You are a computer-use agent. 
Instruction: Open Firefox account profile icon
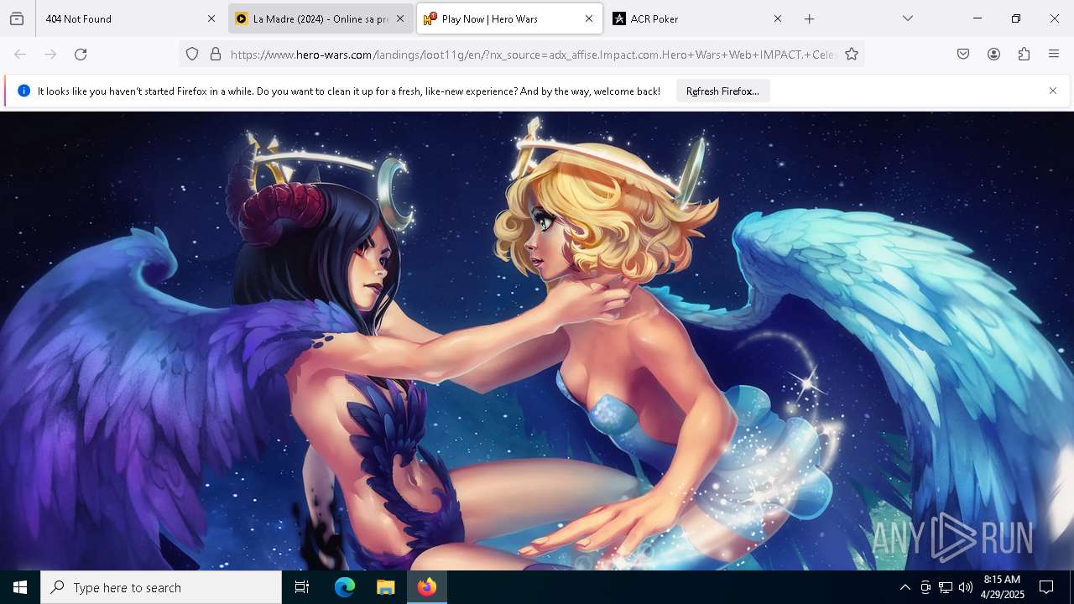pos(993,55)
